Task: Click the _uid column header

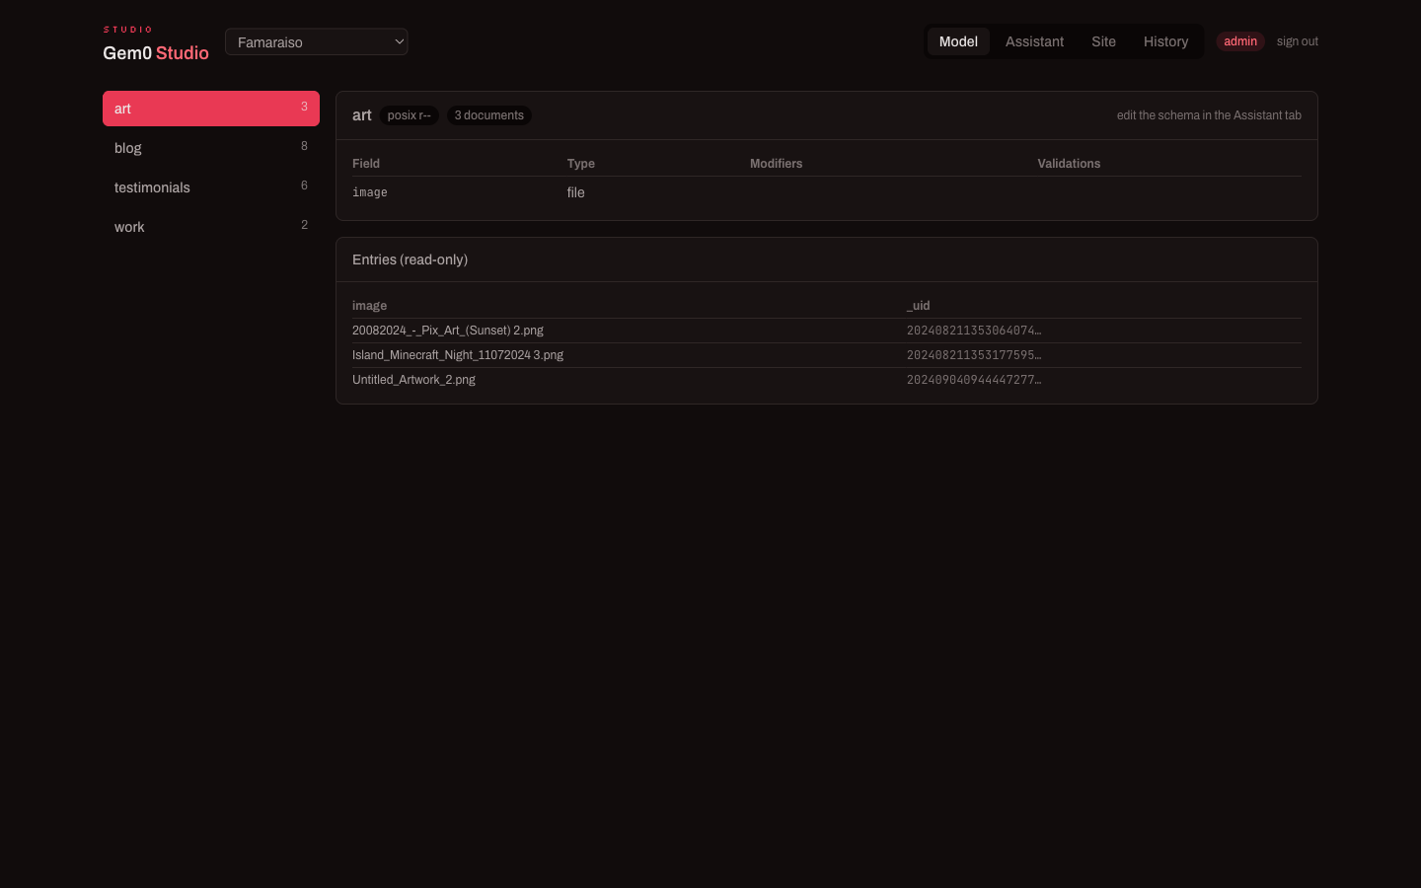Action: pos(919,306)
